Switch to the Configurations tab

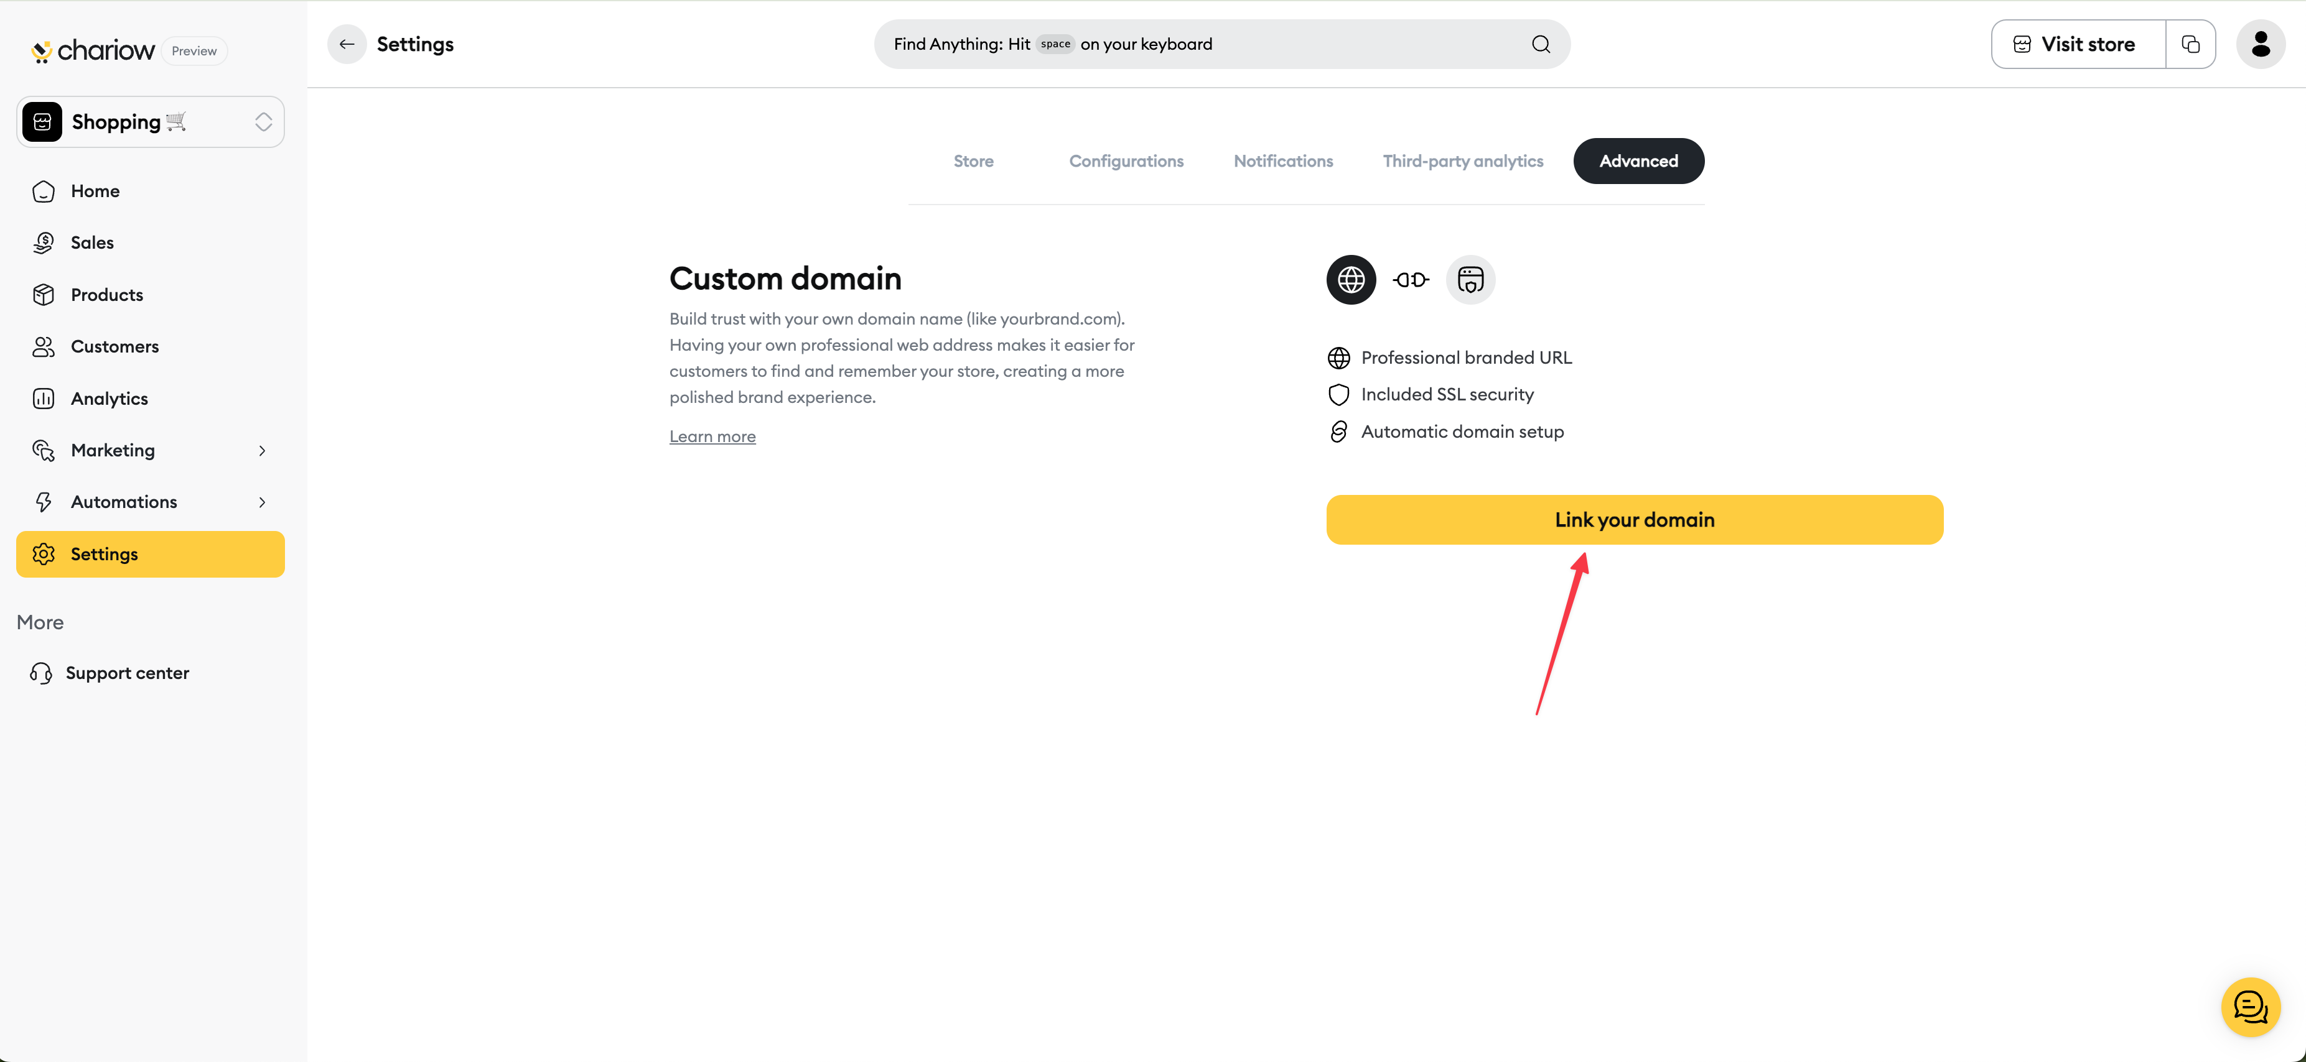pyautogui.click(x=1126, y=161)
